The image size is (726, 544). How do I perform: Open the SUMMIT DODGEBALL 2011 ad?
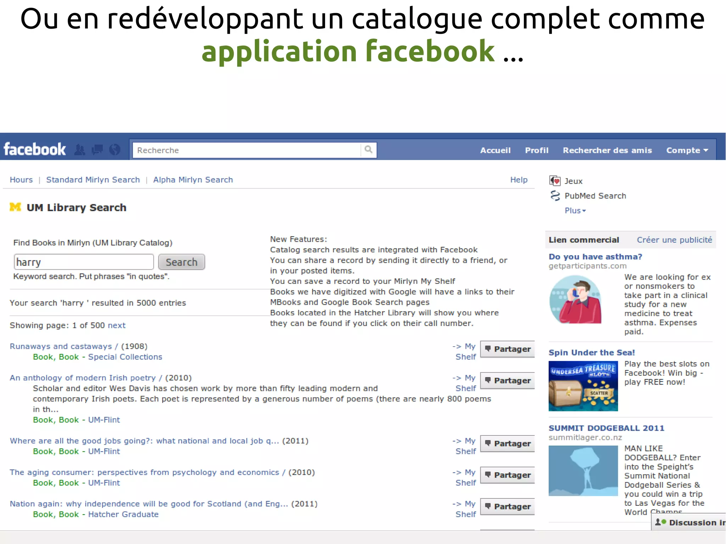607,428
